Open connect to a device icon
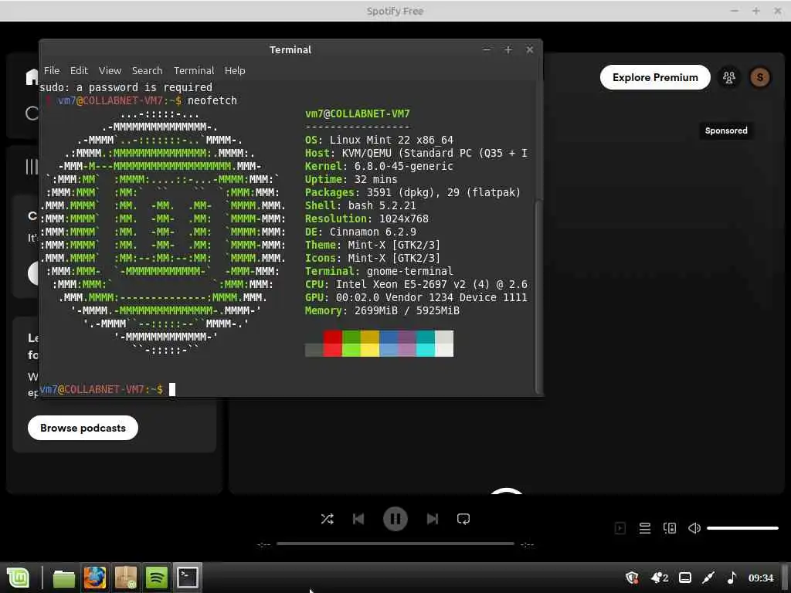791x593 pixels. (x=670, y=528)
